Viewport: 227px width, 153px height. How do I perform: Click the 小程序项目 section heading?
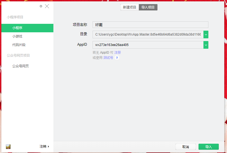coord(15,17)
